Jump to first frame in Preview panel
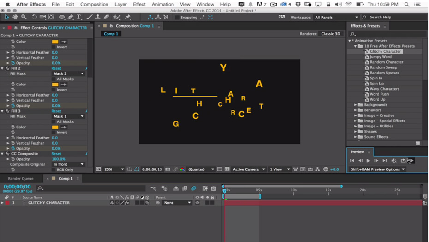The height and width of the screenshot is (242, 429). (352, 161)
